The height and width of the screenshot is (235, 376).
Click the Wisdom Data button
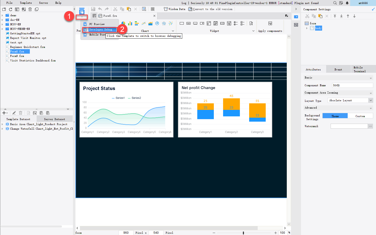point(175,9)
